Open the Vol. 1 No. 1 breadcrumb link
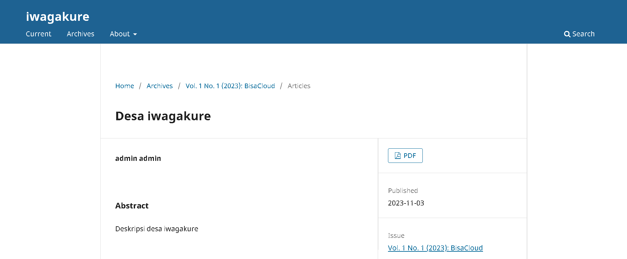This screenshot has height=259, width=627. pyautogui.click(x=230, y=86)
